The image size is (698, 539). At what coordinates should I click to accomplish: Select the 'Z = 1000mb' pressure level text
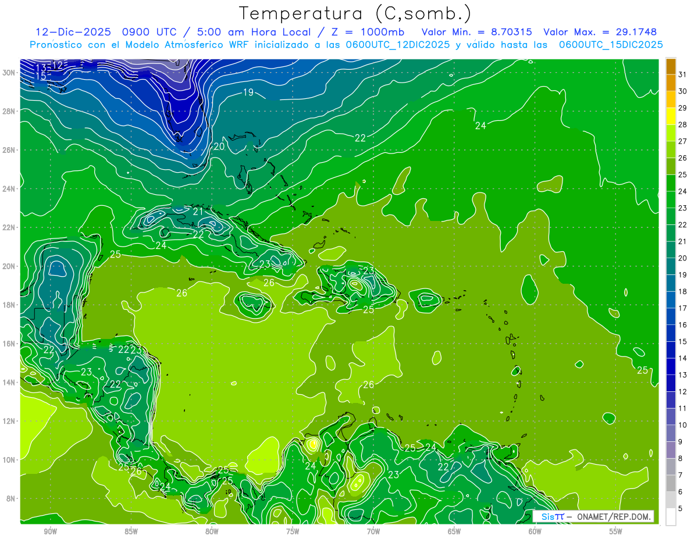[x=366, y=32]
